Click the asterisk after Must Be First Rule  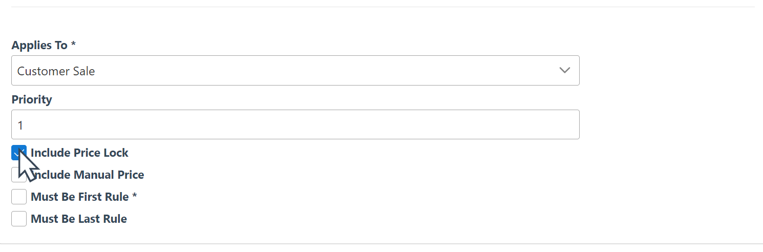click(x=135, y=197)
